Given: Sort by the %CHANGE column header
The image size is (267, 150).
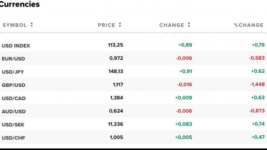Looking at the screenshot, I should [249, 25].
